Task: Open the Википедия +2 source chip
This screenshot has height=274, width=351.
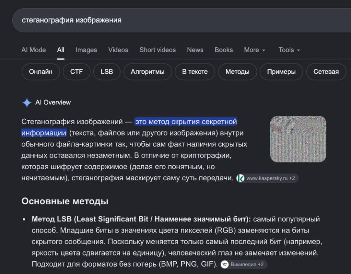Action: (x=244, y=265)
